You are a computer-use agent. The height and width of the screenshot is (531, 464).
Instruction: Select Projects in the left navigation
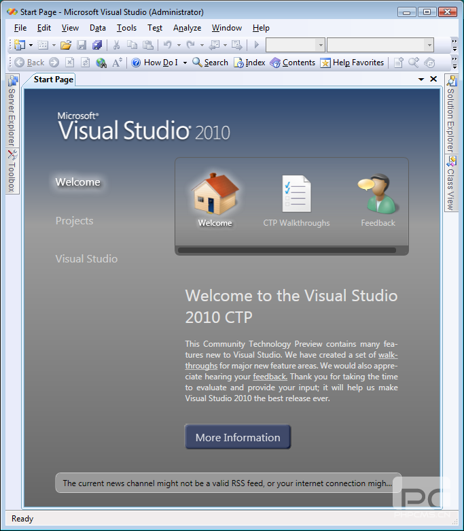coord(74,221)
